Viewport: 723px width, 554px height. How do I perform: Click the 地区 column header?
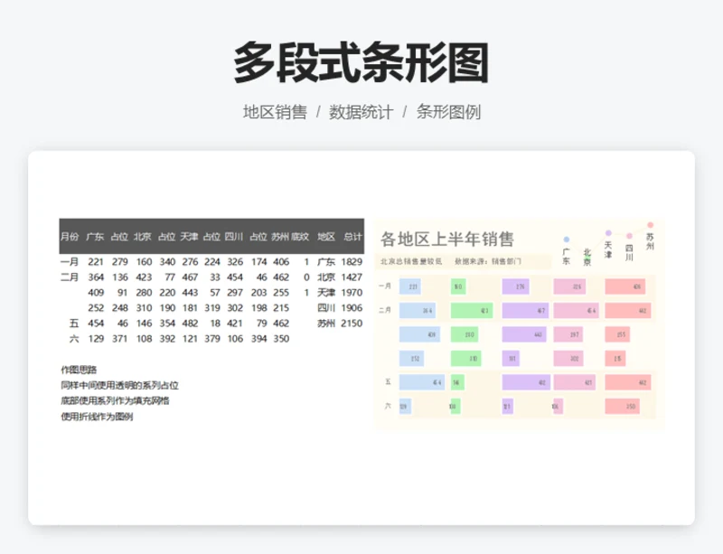(326, 237)
